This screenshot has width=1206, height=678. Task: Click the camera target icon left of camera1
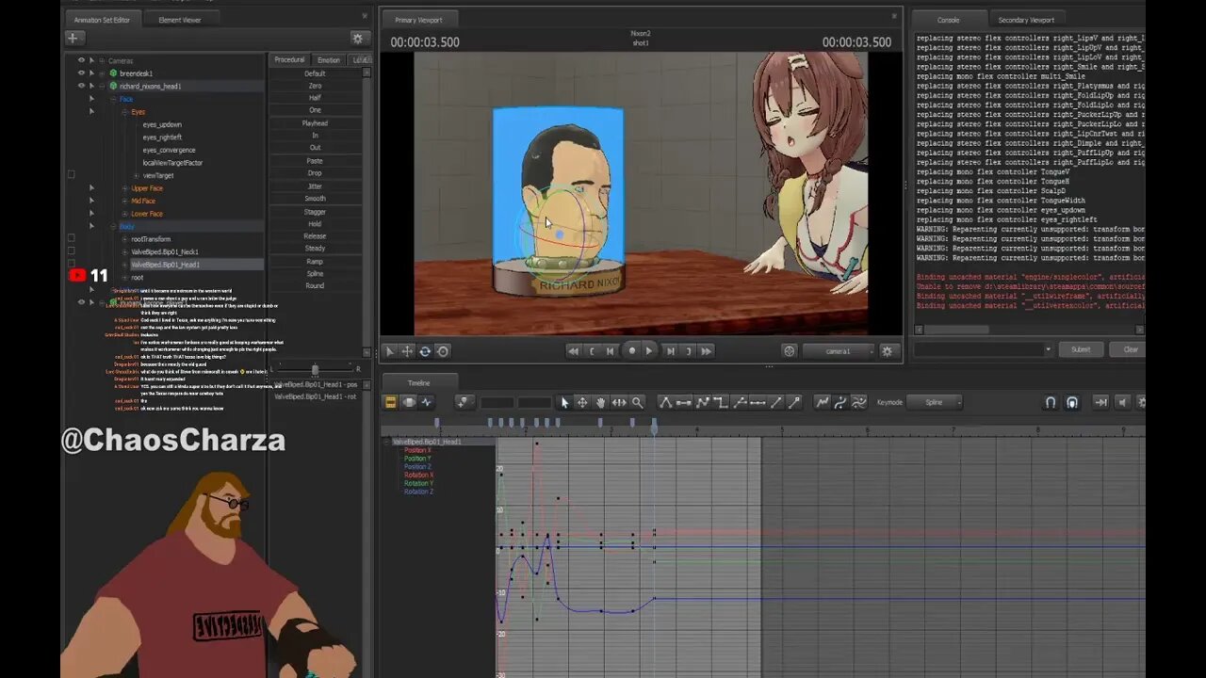tap(790, 351)
